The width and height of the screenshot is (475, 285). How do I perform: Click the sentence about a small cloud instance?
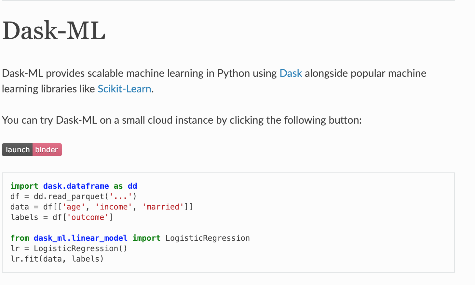point(182,120)
